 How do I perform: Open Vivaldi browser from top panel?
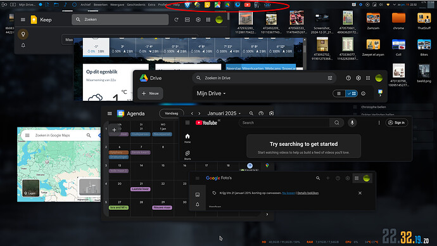187,4
